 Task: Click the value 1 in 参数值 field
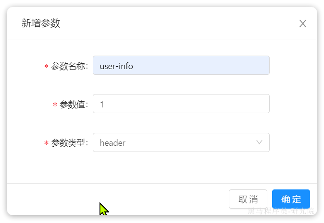click(101, 105)
